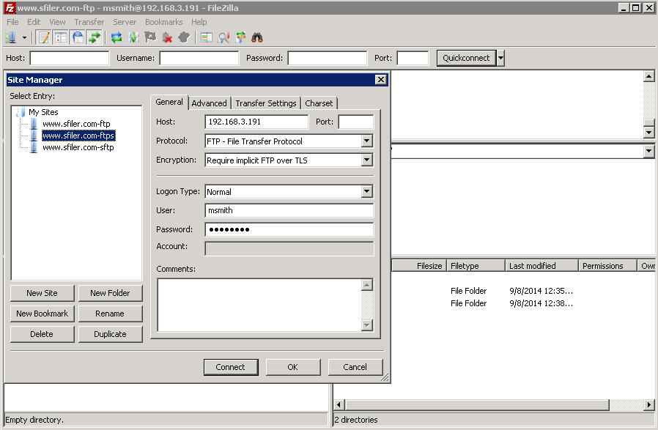Open the Bookmarks menu
Viewport: 658px width, 430px height.
(x=163, y=22)
